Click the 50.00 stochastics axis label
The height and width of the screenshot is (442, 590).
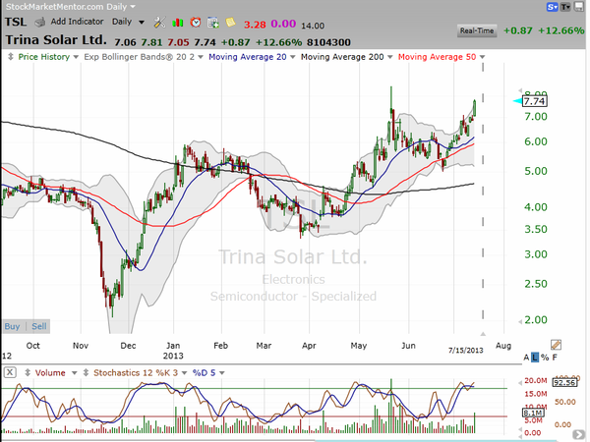pyautogui.click(x=565, y=402)
